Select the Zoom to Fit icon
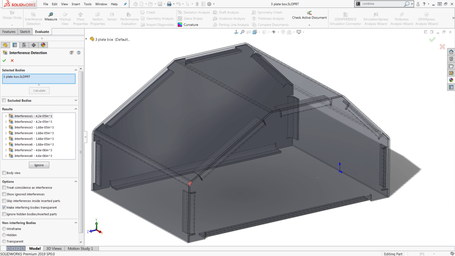 point(242,32)
